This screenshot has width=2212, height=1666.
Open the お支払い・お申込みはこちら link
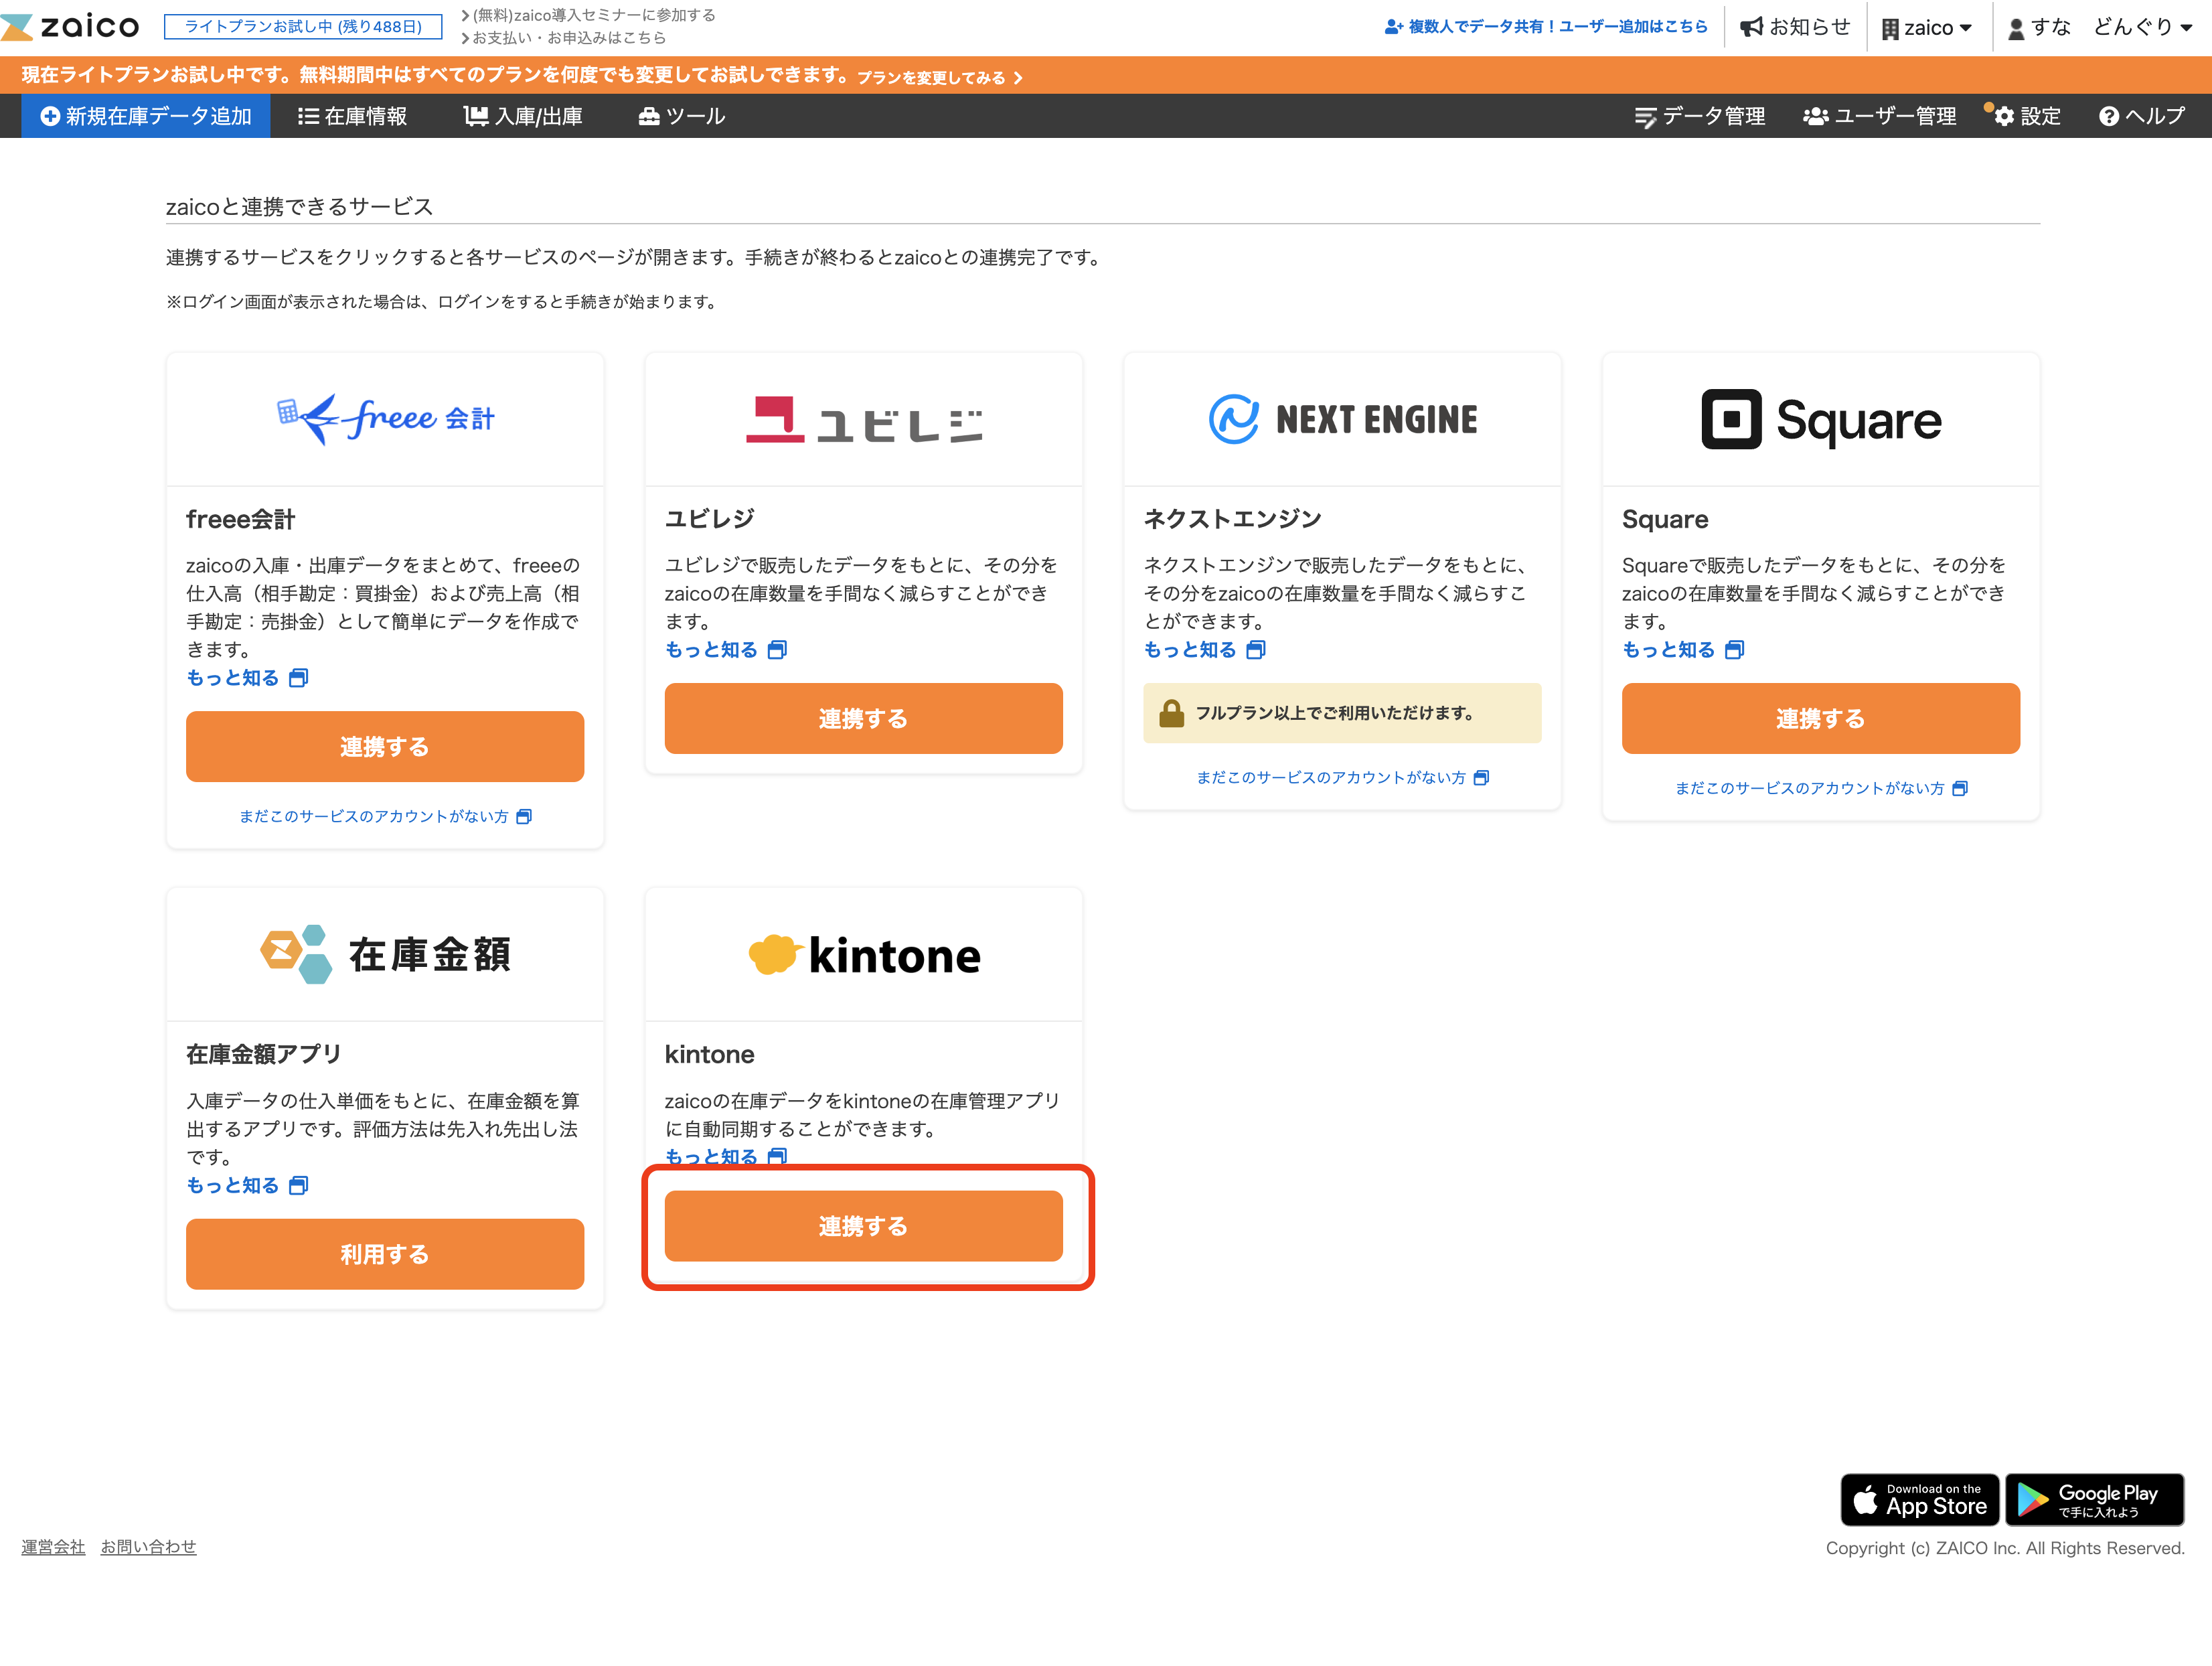coord(563,38)
